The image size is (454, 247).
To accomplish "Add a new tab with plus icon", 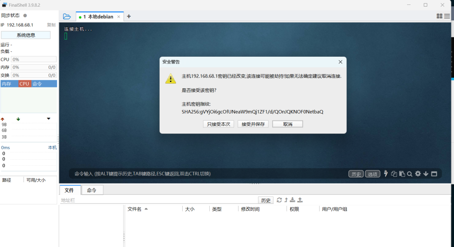I will (x=129, y=16).
